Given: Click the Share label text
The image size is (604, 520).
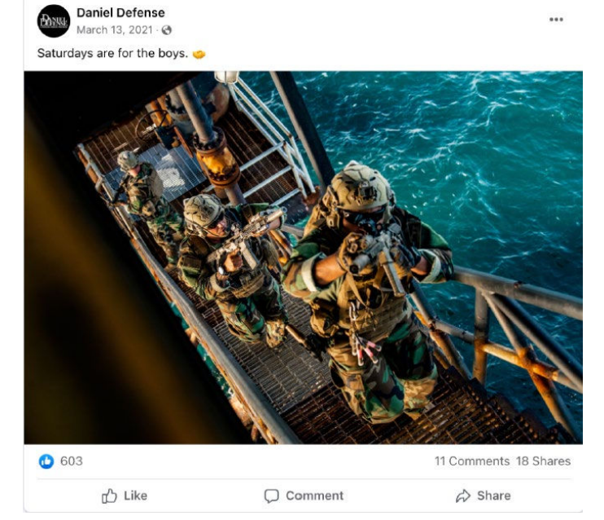Looking at the screenshot, I should pyautogui.click(x=493, y=496).
